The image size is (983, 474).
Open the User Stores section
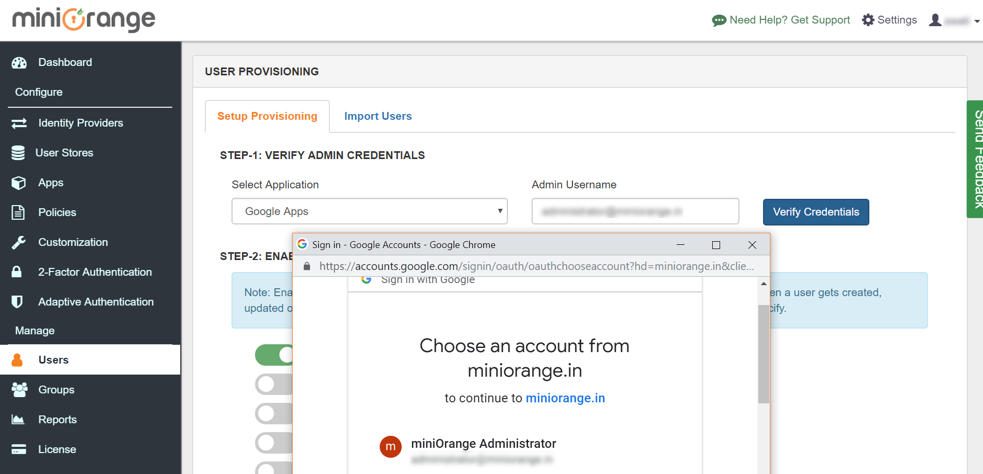coord(65,153)
